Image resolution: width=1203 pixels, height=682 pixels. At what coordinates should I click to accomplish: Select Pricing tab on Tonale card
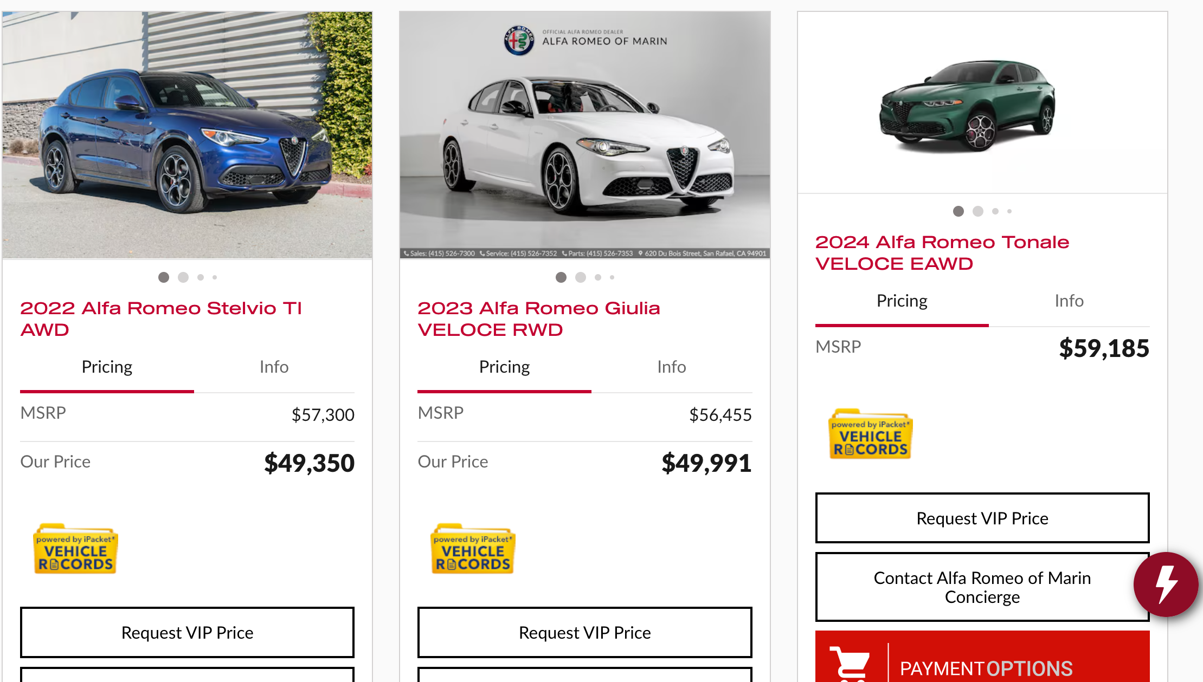click(x=902, y=301)
